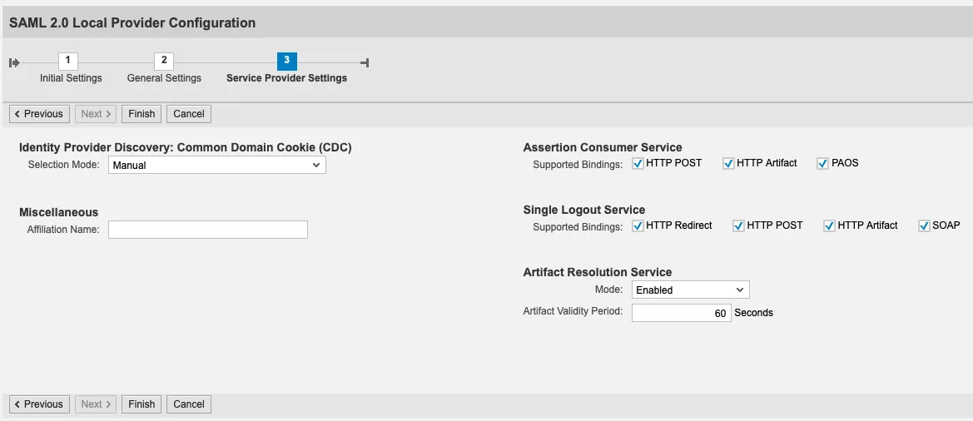Toggle HTTP Artifact for Single Logout Service
Image resolution: width=973 pixels, height=421 pixels.
[x=829, y=225]
